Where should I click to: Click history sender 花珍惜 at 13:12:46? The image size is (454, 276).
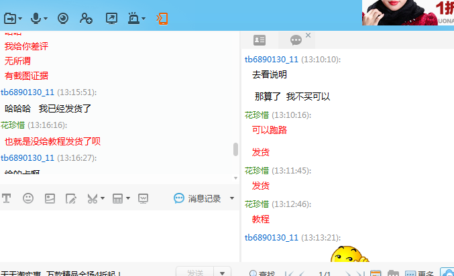[257, 204]
